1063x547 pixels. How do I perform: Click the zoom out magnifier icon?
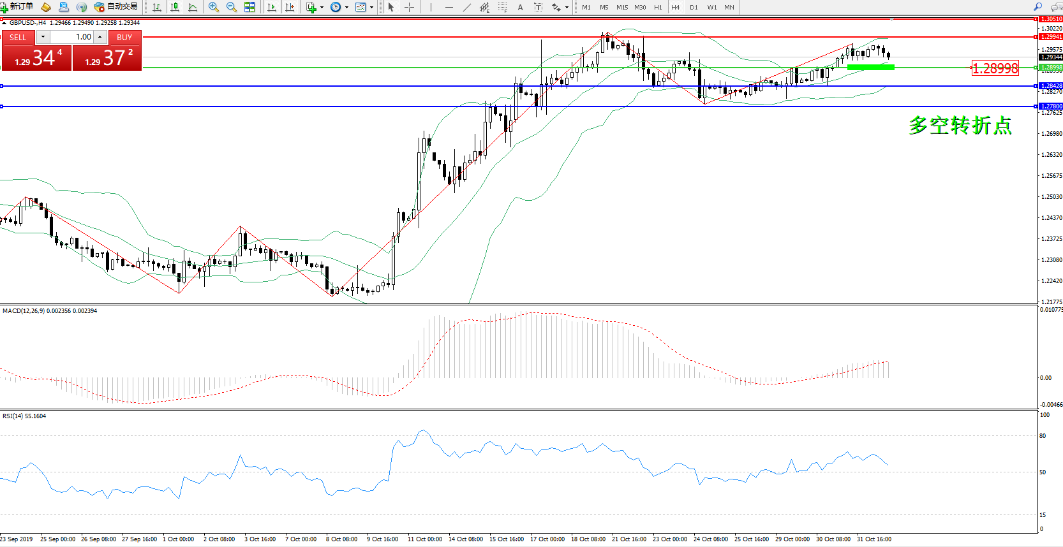(x=232, y=7)
